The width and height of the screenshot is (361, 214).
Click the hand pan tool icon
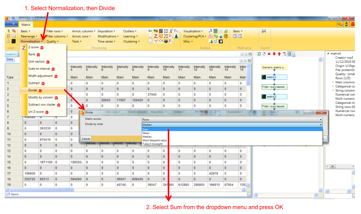pyautogui.click(x=264, y=54)
